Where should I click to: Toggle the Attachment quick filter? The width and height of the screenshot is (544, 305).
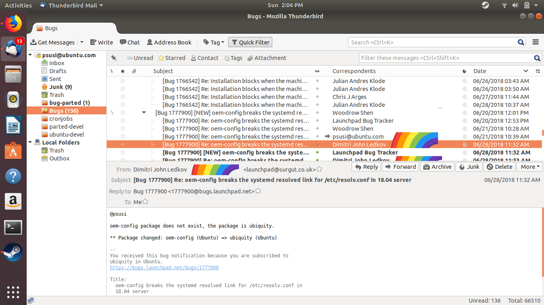[267, 58]
